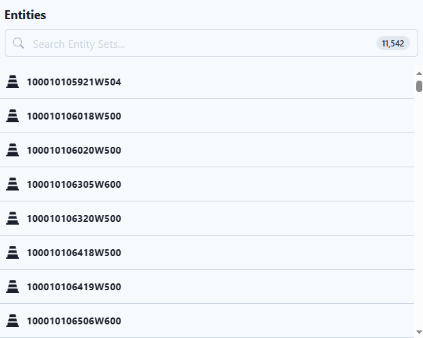This screenshot has width=423, height=338.
Task: Open entity 100010106018W500
Action: click(207, 116)
